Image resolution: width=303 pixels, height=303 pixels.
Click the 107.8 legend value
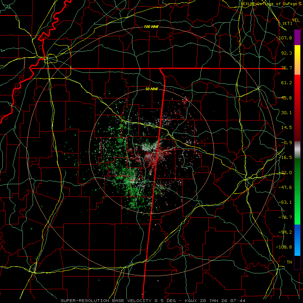[x=285, y=38]
